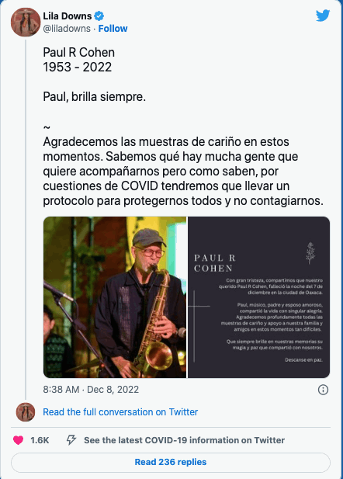This screenshot has width=343, height=479.
Task: Click Read 236 replies button
Action: tap(171, 462)
